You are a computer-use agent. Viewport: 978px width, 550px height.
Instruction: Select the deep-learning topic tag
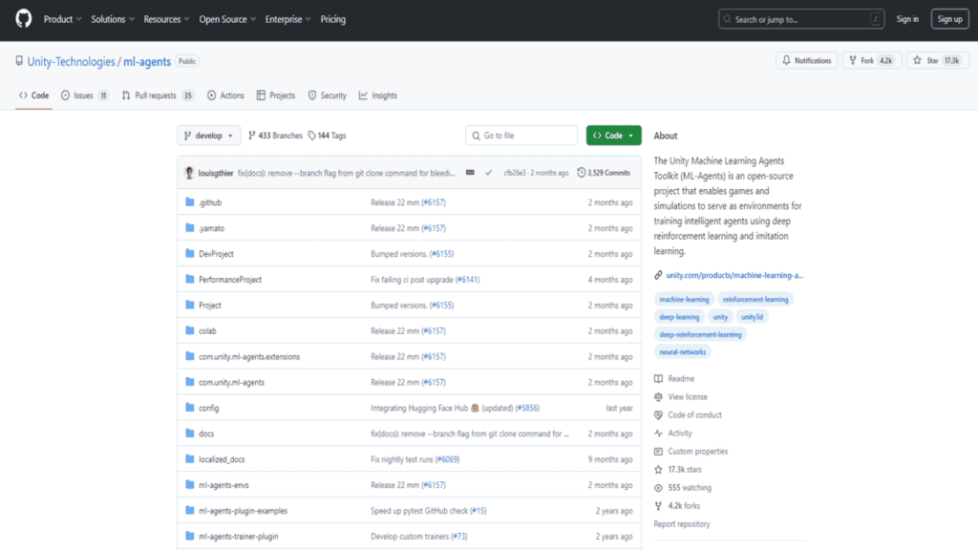pyautogui.click(x=679, y=317)
